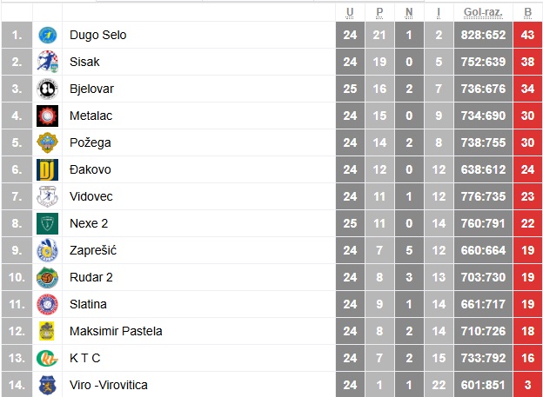The width and height of the screenshot is (543, 397).
Task: Click the Maksimir Pastela yellow logo
Action: click(47, 331)
